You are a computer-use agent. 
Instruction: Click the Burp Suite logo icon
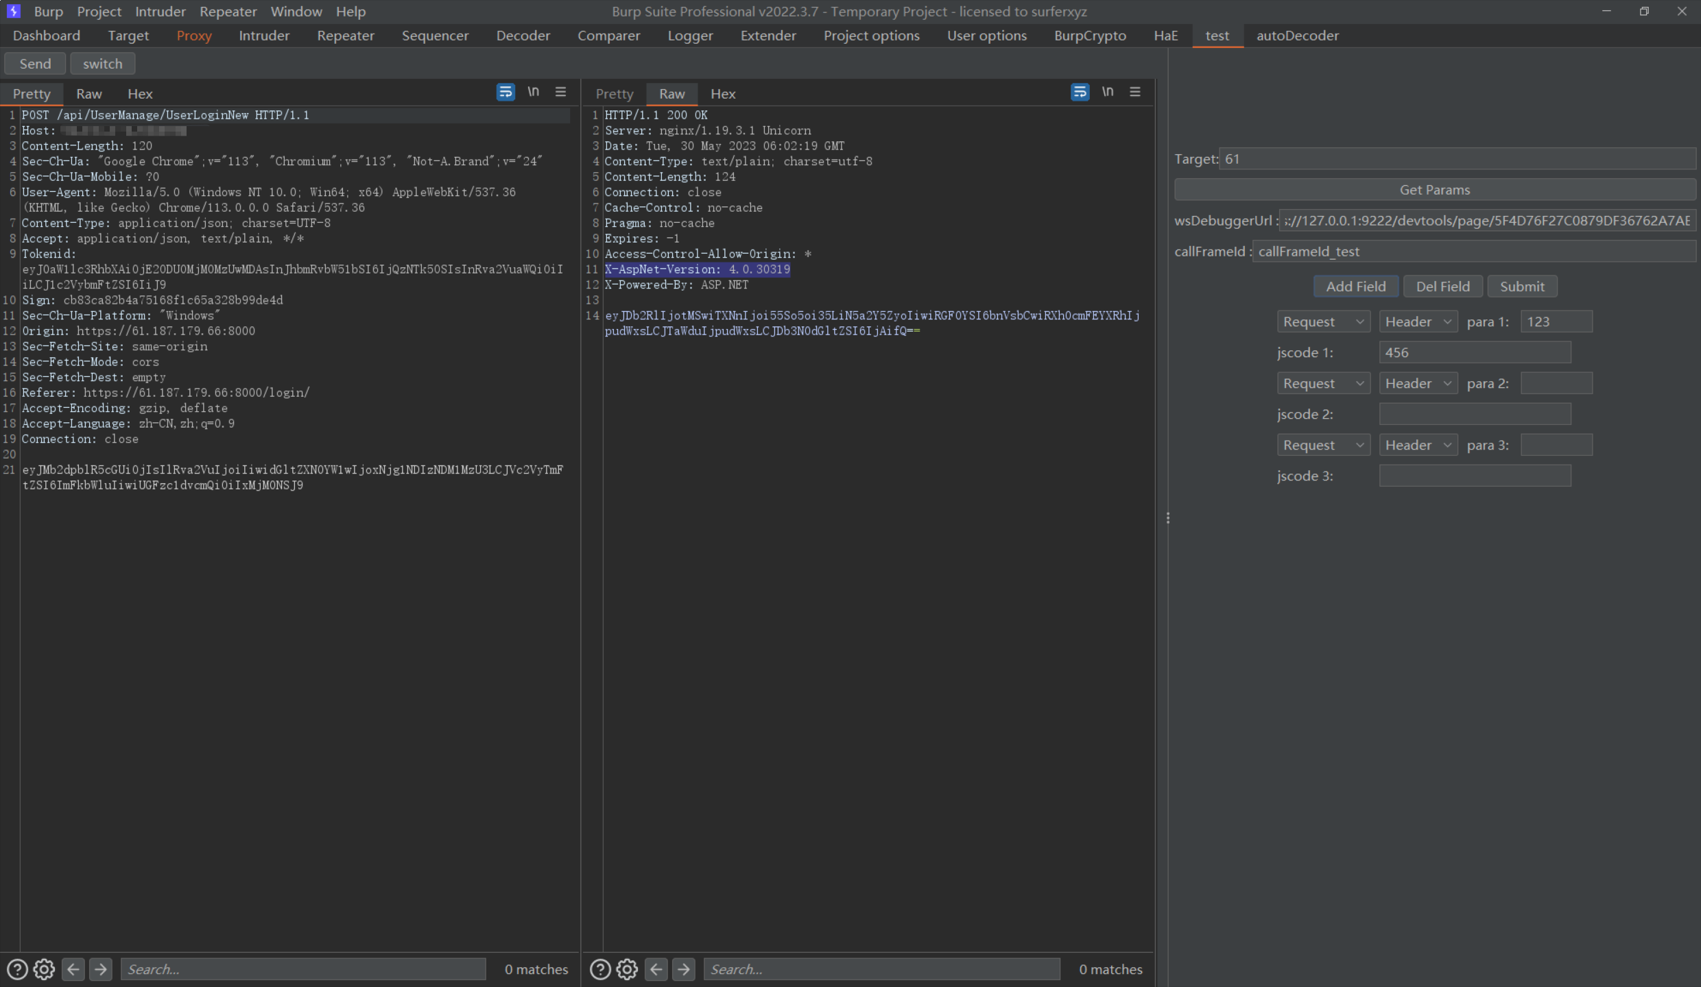[13, 11]
